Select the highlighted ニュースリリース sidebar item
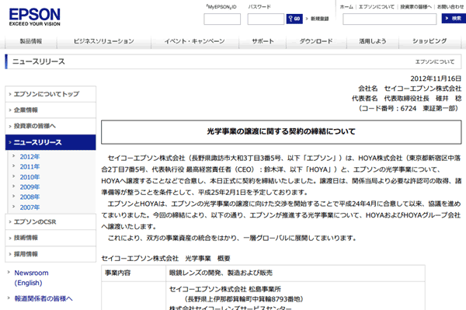Screen dimensions: 466x310 50,142
